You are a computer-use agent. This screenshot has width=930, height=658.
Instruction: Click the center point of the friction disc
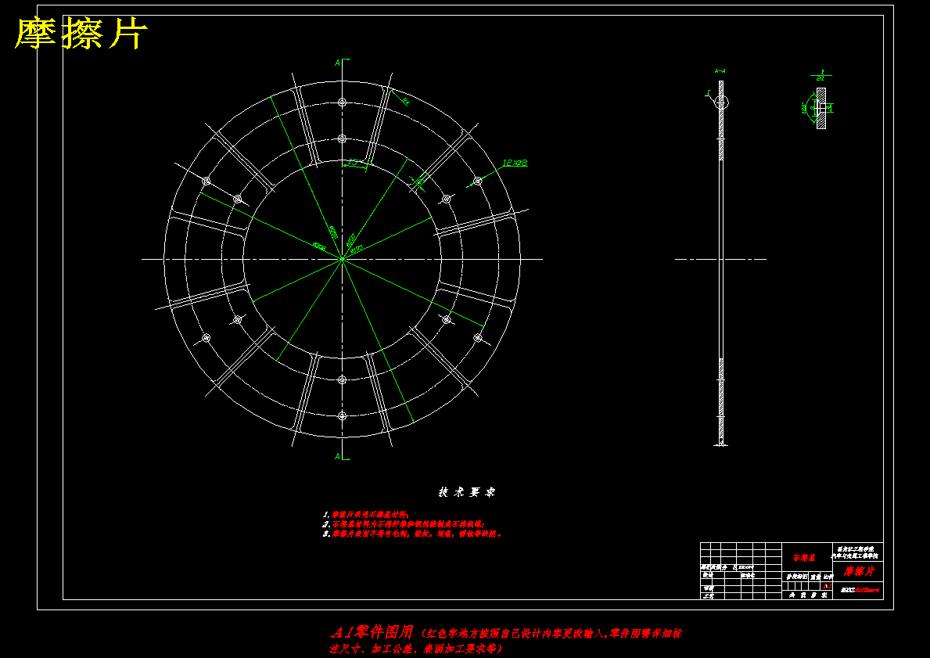(x=343, y=259)
